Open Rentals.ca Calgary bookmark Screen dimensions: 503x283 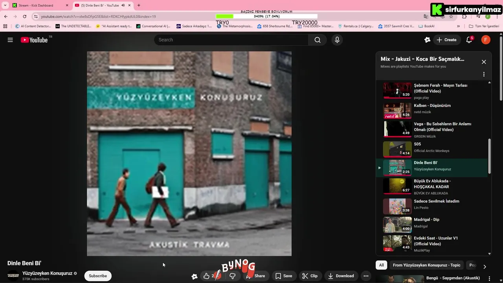click(356, 26)
